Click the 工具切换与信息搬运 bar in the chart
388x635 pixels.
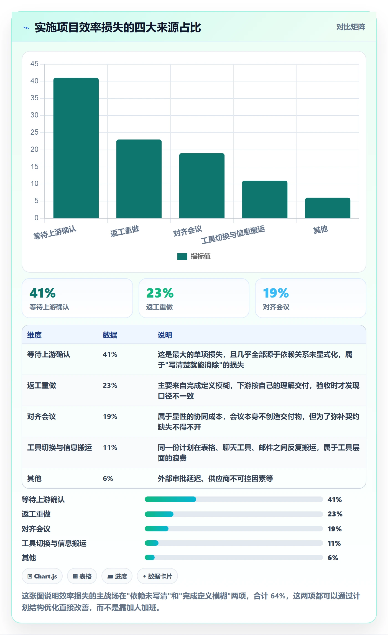[265, 199]
